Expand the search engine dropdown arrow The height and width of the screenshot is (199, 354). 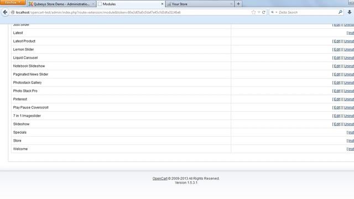tap(277, 12)
